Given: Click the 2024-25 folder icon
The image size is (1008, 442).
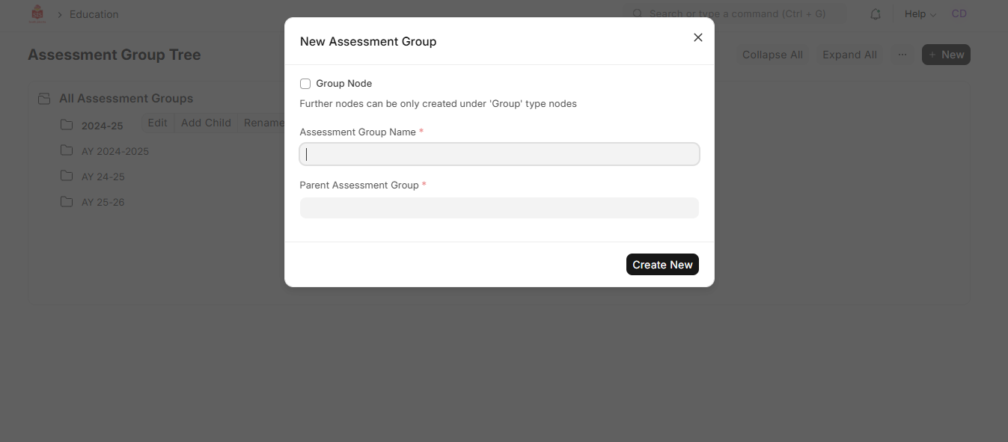Looking at the screenshot, I should coord(67,125).
